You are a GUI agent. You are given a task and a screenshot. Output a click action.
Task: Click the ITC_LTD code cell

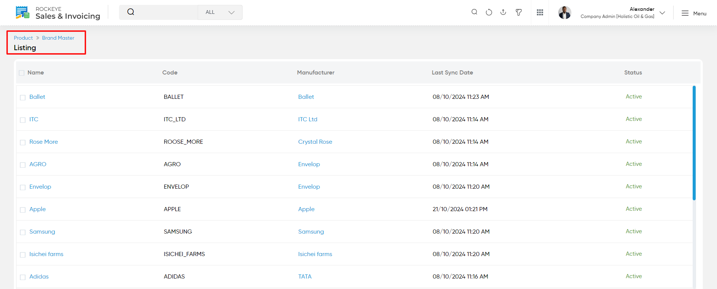pyautogui.click(x=174, y=119)
